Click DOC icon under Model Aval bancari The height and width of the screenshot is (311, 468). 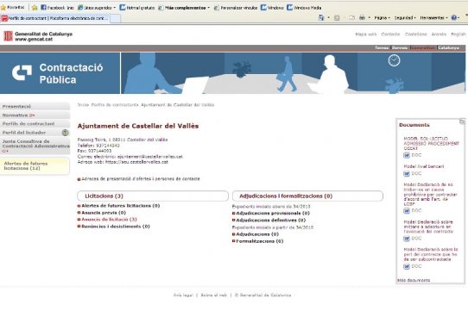point(407,174)
